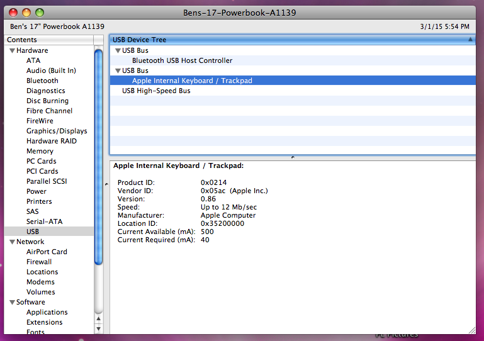Select Memory in the sidebar
This screenshot has width=484, height=341.
40,151
